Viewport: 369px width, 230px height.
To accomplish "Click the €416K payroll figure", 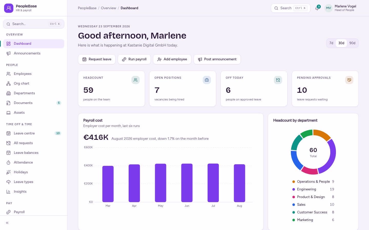I will 96,137.
